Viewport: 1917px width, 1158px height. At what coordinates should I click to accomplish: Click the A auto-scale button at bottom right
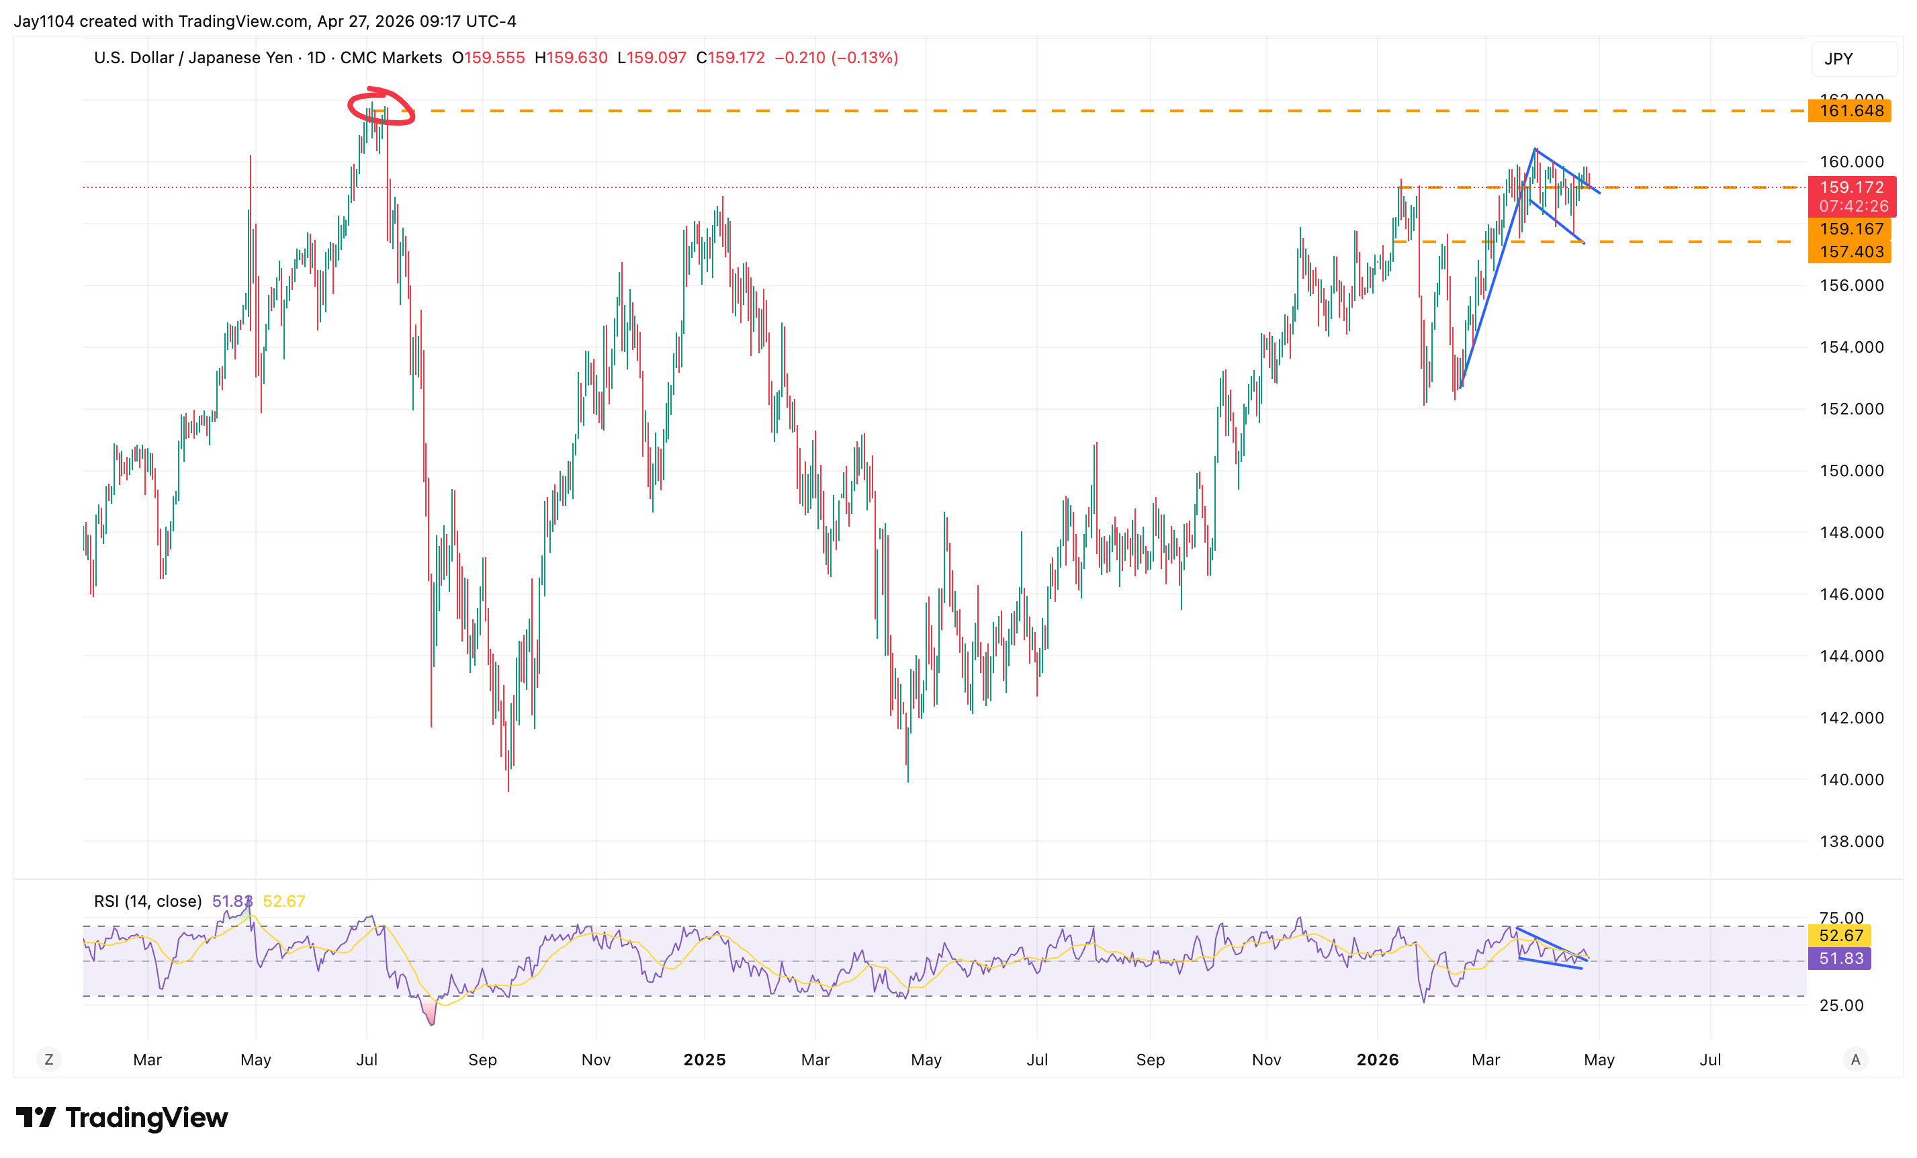click(x=1855, y=1059)
